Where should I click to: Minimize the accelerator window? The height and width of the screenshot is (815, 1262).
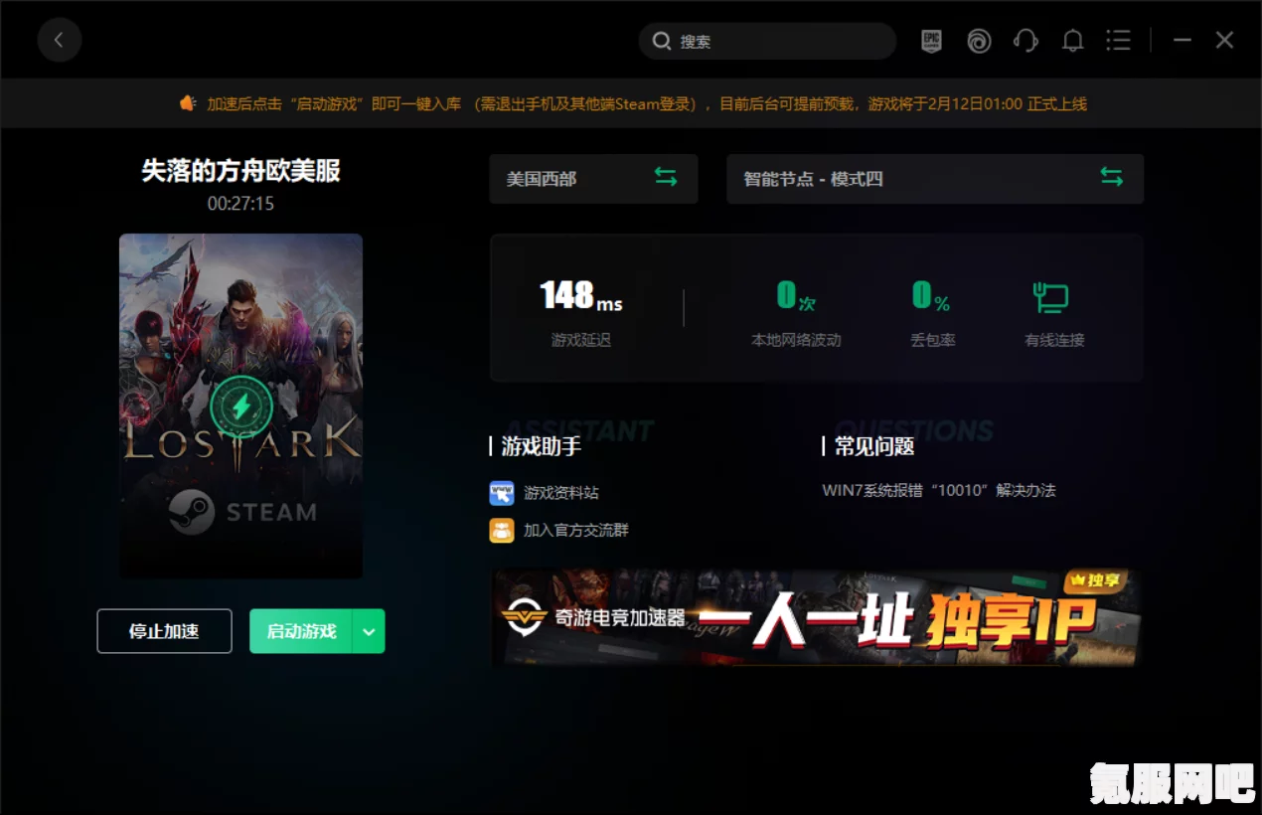click(1183, 41)
